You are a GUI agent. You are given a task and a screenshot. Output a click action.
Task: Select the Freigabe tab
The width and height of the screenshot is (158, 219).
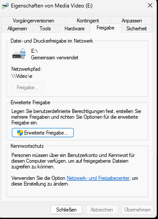pos(105,28)
